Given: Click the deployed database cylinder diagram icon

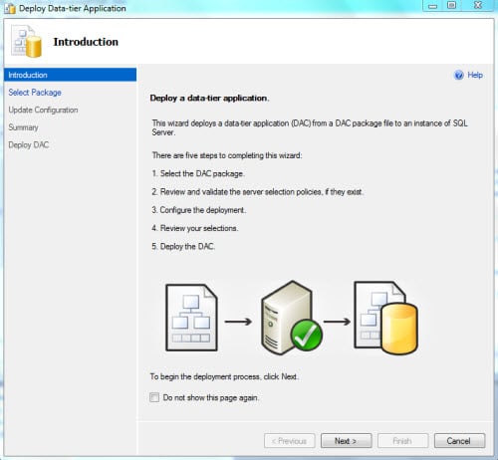Looking at the screenshot, I should point(385,318).
